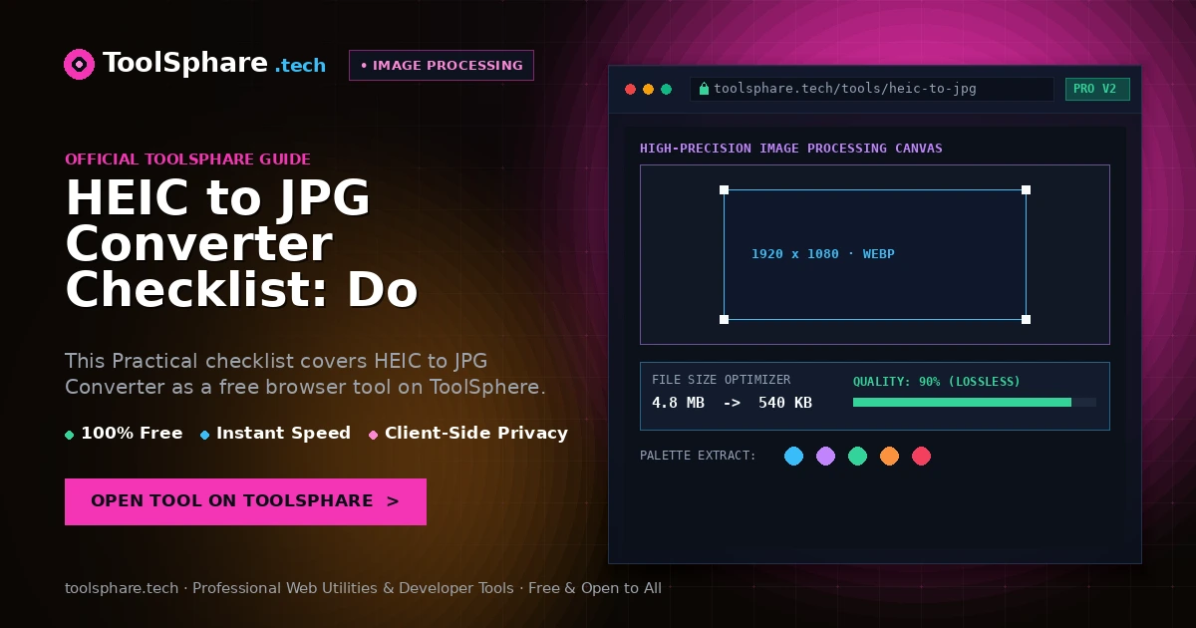Click the 100% Free feature text
The width and height of the screenshot is (1196, 628).
tap(132, 433)
